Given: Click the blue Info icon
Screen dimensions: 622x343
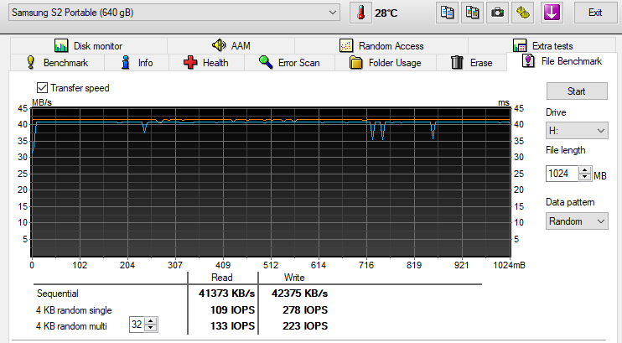Looking at the screenshot, I should (126, 62).
